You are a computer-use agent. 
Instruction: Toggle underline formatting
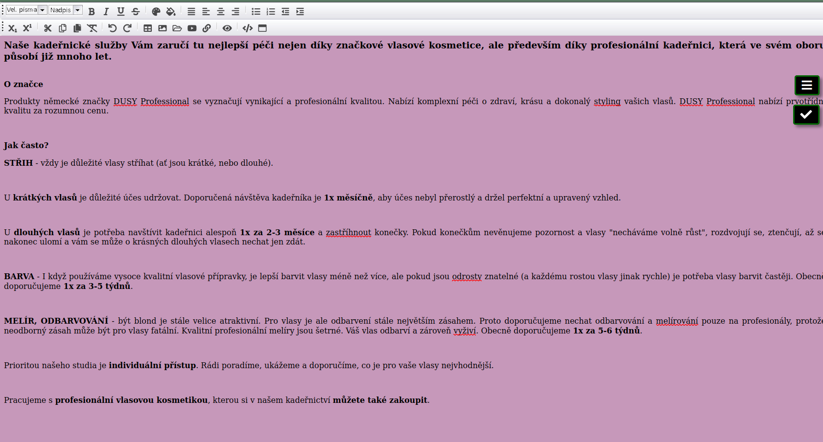(x=121, y=11)
